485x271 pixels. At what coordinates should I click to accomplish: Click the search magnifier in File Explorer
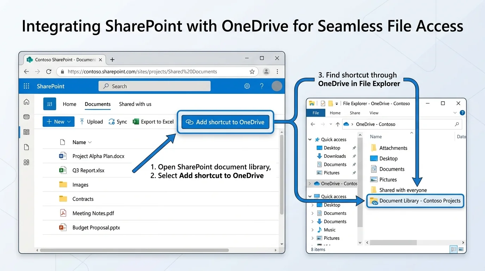pos(457,124)
